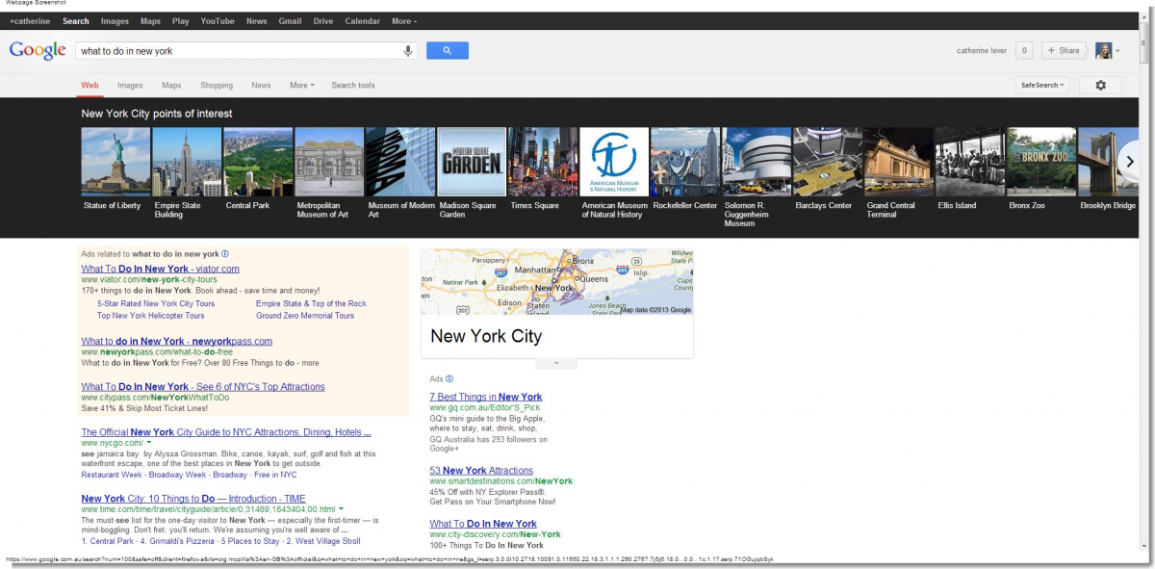The height and width of the screenshot is (569, 1155).
Task: Open the "Restaurant Week" sitelink
Action: pos(114,475)
